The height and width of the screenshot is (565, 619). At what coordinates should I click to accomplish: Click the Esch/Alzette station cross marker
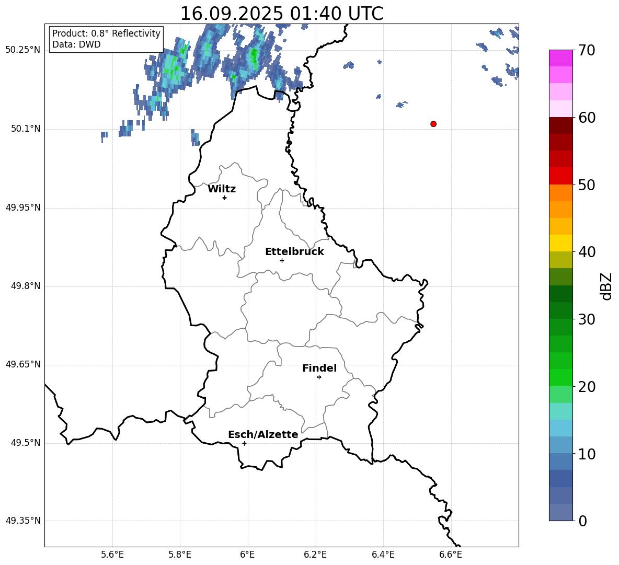click(x=244, y=443)
